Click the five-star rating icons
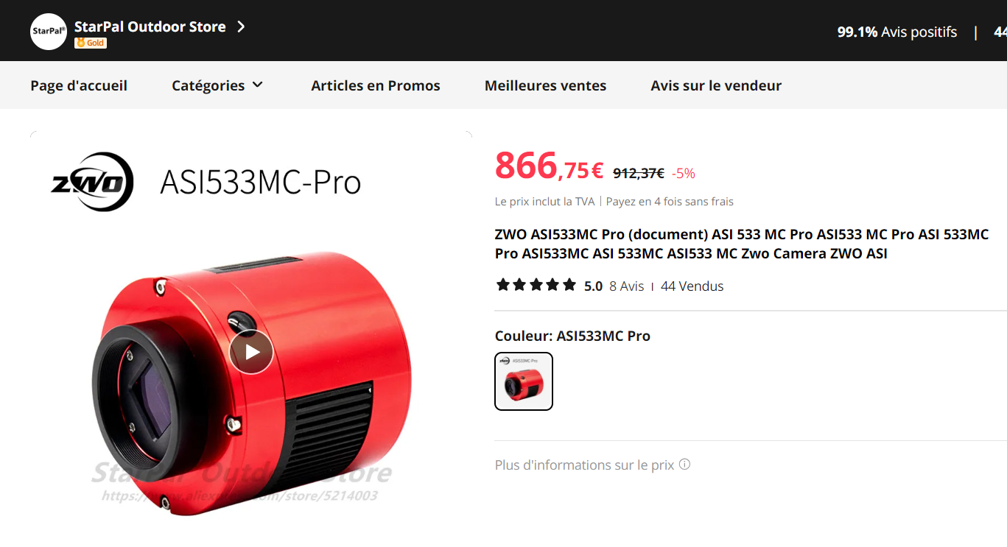The height and width of the screenshot is (547, 1007). (536, 285)
